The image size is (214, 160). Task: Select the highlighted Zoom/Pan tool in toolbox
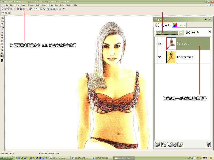tap(2, 27)
